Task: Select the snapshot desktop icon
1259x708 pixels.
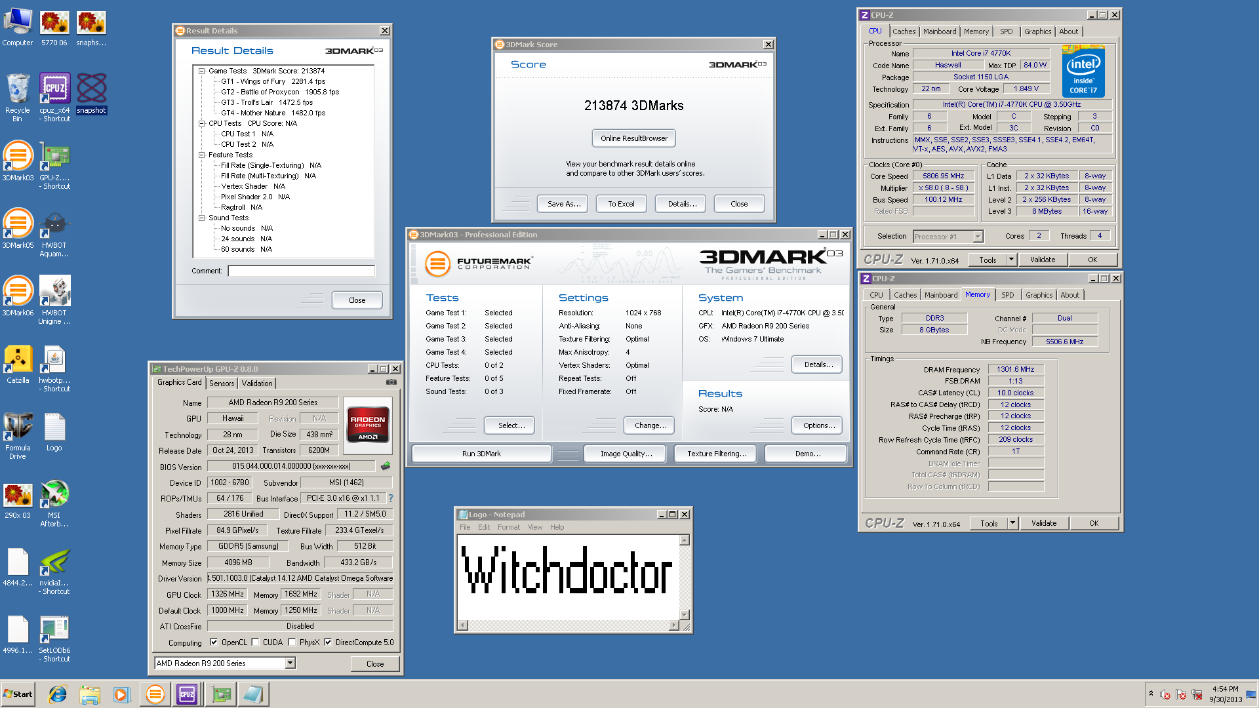Action: 91,93
